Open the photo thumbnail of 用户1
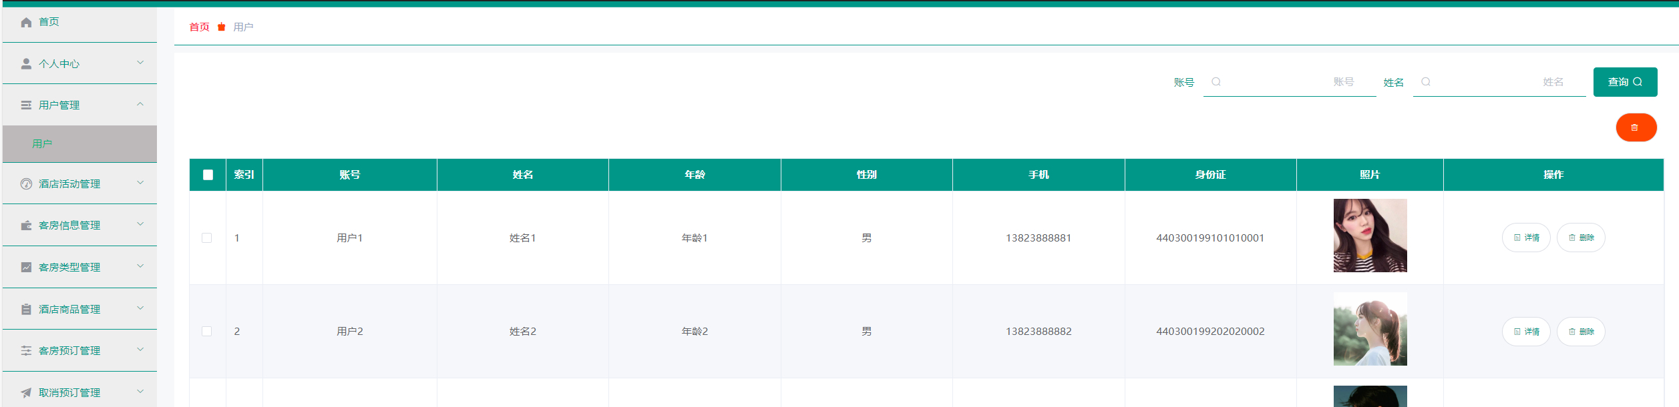1679x407 pixels. pyautogui.click(x=1370, y=236)
